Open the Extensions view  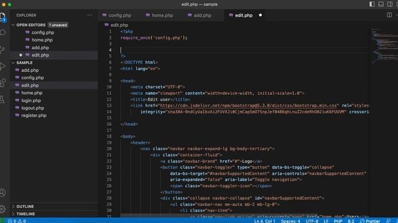point(2,82)
